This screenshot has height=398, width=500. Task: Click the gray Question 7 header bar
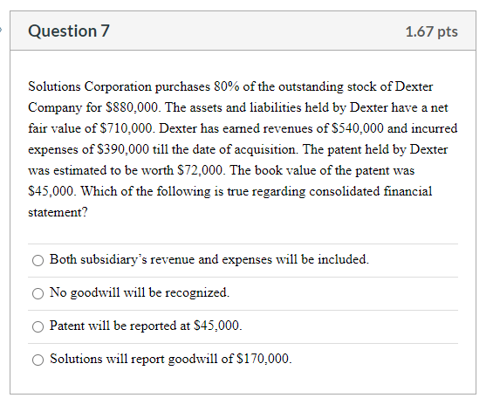click(x=243, y=31)
